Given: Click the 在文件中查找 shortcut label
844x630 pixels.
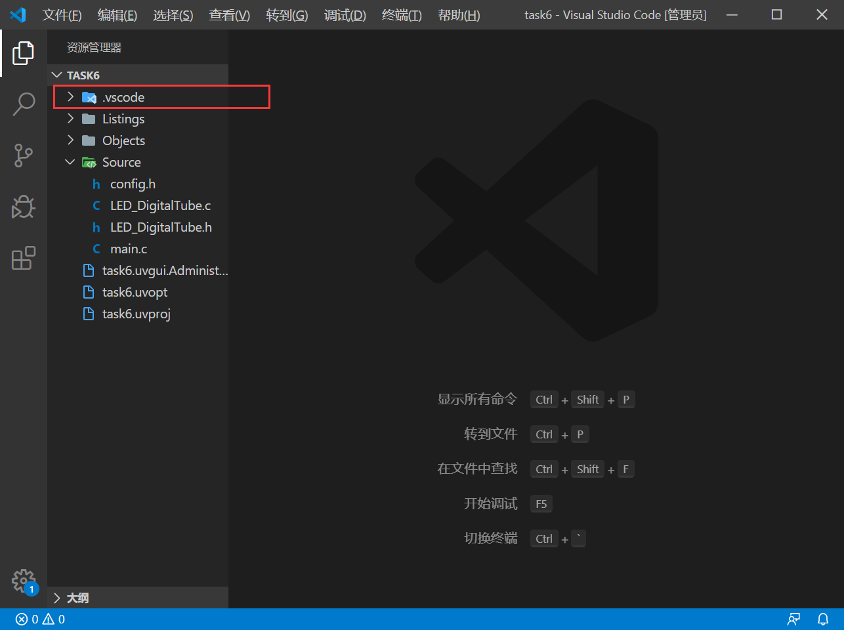Looking at the screenshot, I should coord(477,469).
